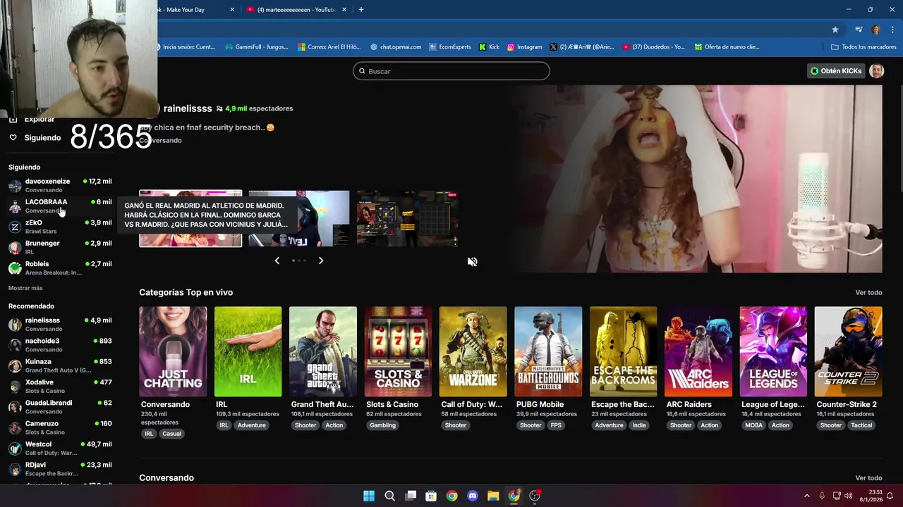Open Chrome profile avatar in toolbar
This screenshot has width=903, height=507.
[876, 30]
